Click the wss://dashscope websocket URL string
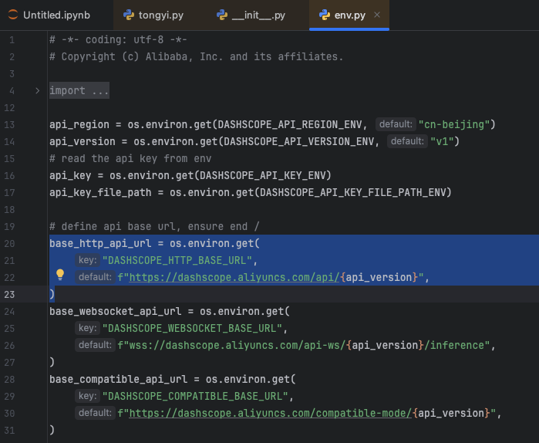This screenshot has height=443, width=539. click(304, 345)
